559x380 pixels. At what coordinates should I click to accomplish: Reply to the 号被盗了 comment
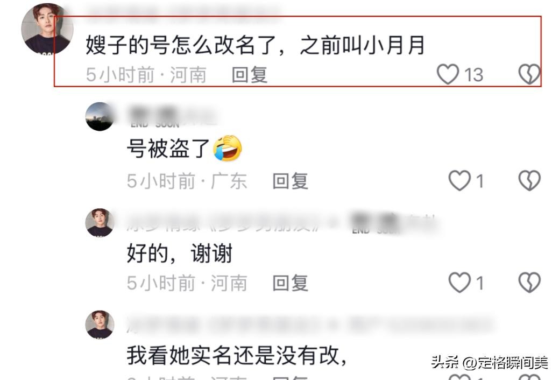pyautogui.click(x=290, y=181)
